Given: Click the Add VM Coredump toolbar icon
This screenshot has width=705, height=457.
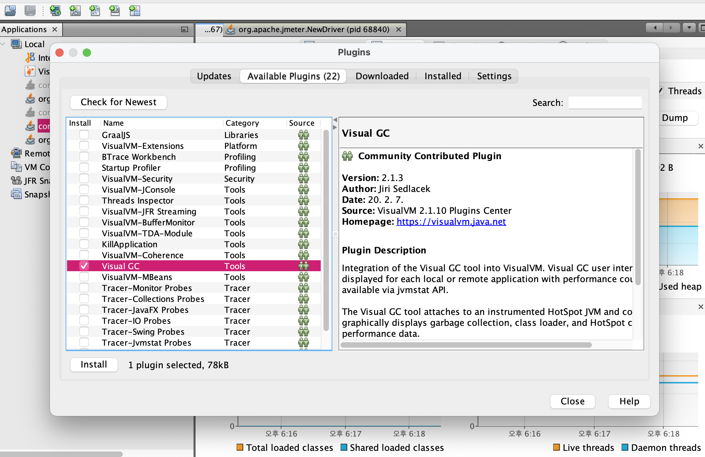Looking at the screenshot, I should (95, 11).
